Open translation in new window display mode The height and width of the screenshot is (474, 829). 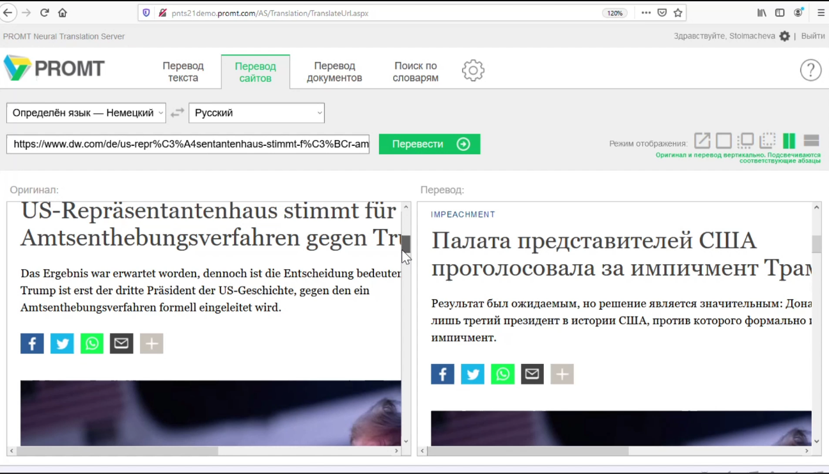[x=702, y=141]
